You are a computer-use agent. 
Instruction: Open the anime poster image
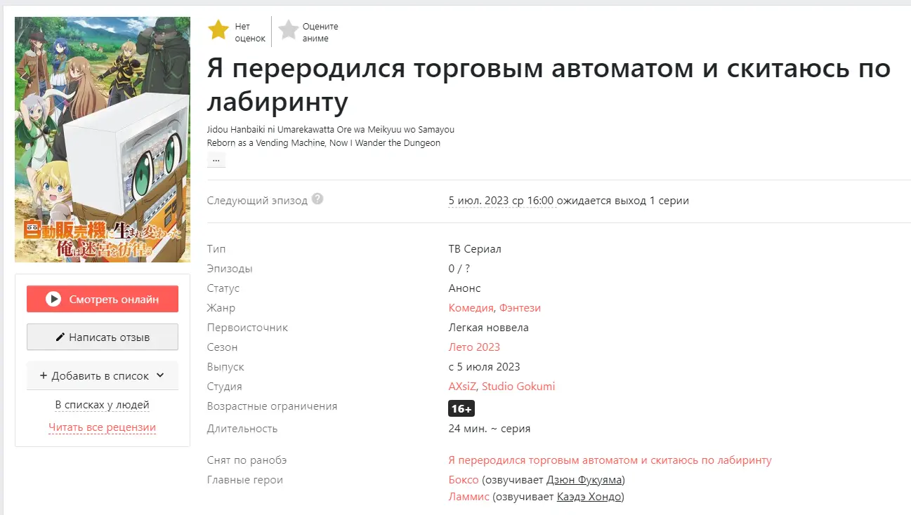103,140
